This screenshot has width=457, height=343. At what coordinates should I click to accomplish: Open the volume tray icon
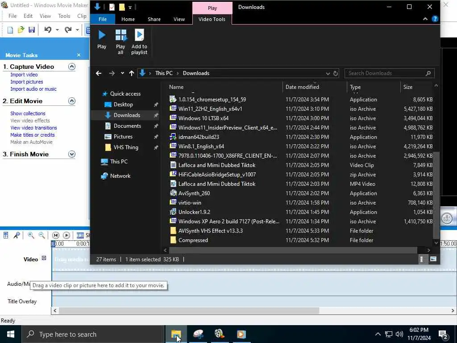click(x=399, y=334)
